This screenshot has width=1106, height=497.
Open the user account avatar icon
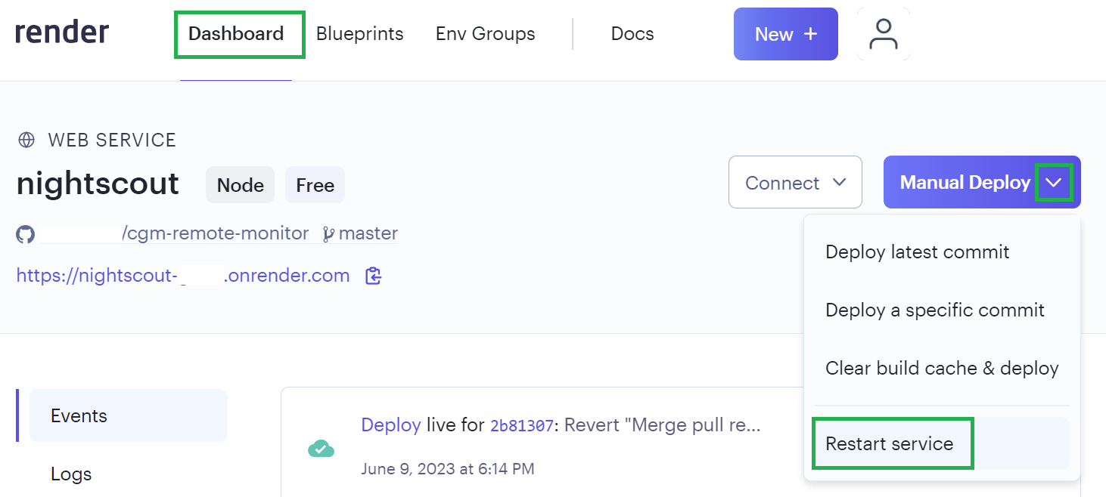883,34
